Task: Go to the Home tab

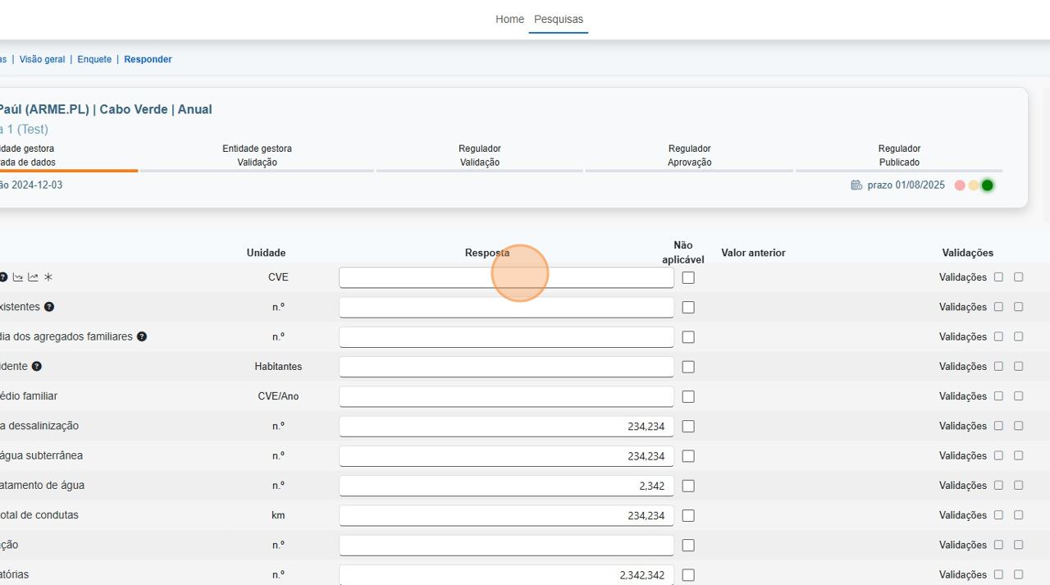Action: tap(509, 19)
